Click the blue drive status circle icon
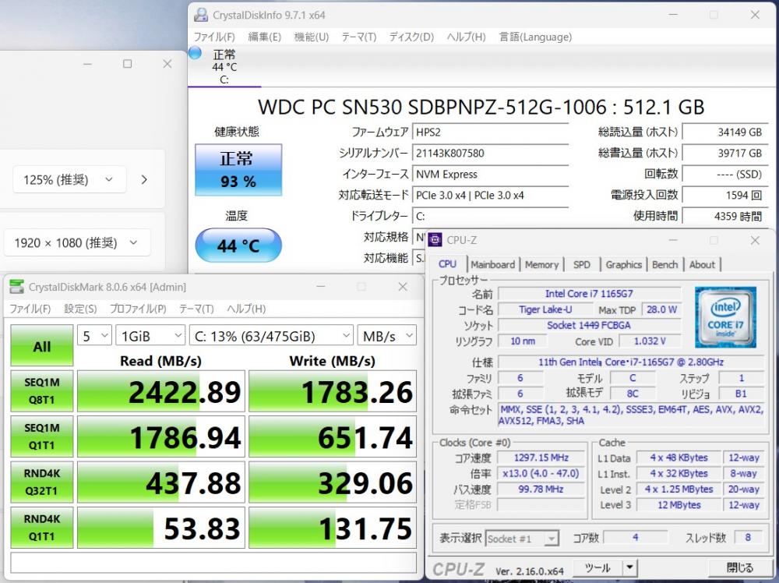 pyautogui.click(x=195, y=53)
